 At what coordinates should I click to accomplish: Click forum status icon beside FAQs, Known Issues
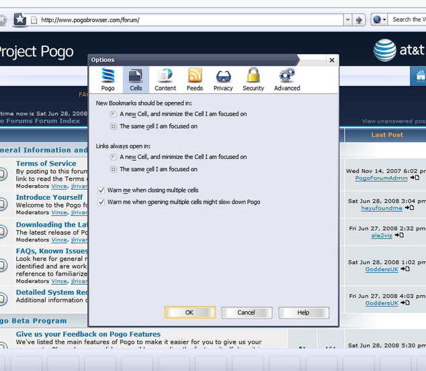2,266
